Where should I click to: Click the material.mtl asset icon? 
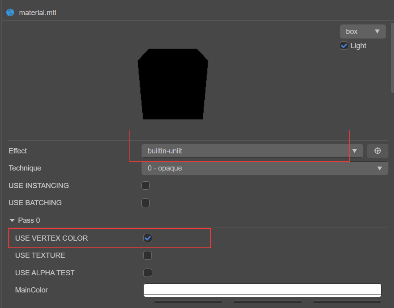[10, 12]
